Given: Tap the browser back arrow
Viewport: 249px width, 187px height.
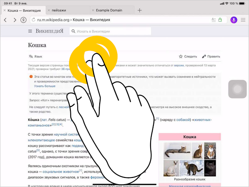Looking at the screenshot, I should click(5, 20).
